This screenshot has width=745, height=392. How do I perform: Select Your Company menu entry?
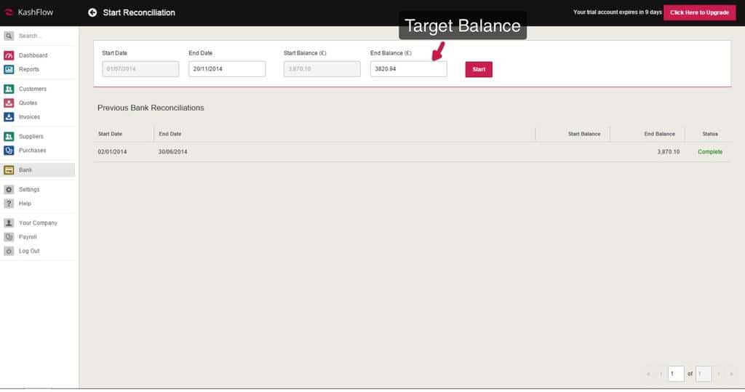click(37, 223)
